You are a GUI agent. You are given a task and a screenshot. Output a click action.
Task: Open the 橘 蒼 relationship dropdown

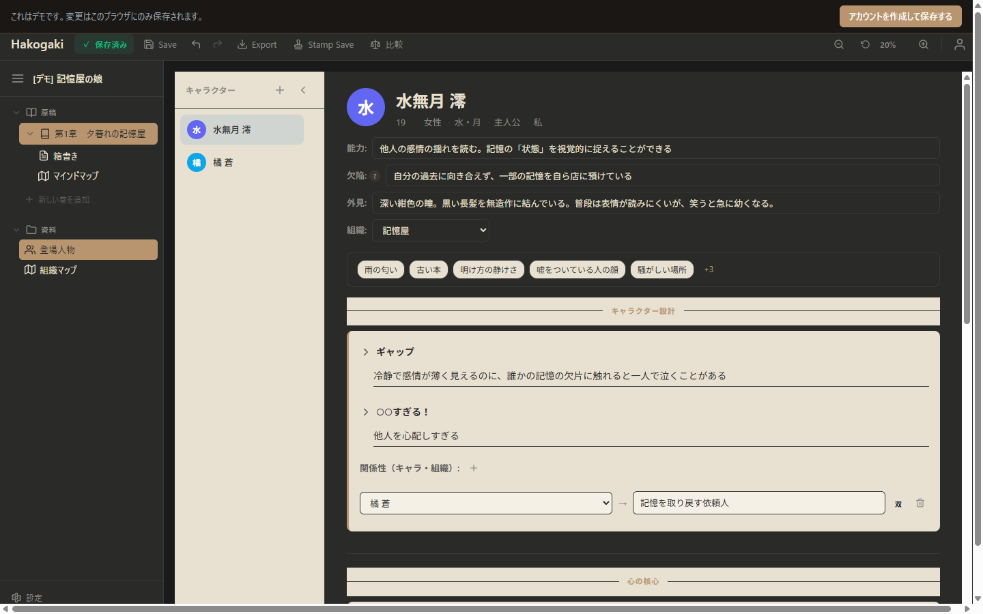486,503
